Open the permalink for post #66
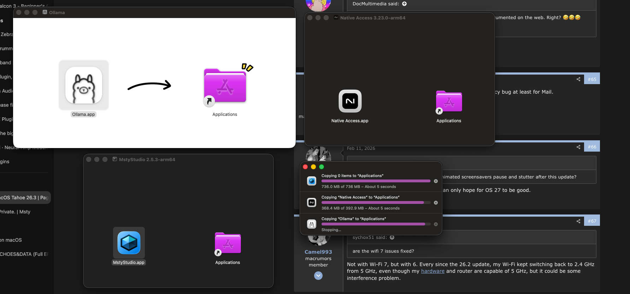 click(592, 147)
